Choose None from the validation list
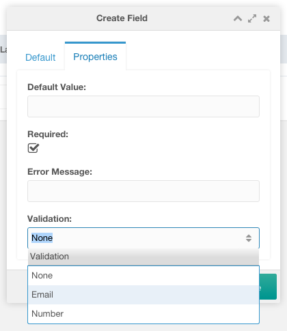Screen dimensions: 287x331 pyautogui.click(x=143, y=276)
